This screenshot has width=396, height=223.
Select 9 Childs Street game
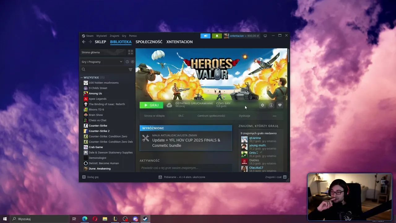point(98,88)
